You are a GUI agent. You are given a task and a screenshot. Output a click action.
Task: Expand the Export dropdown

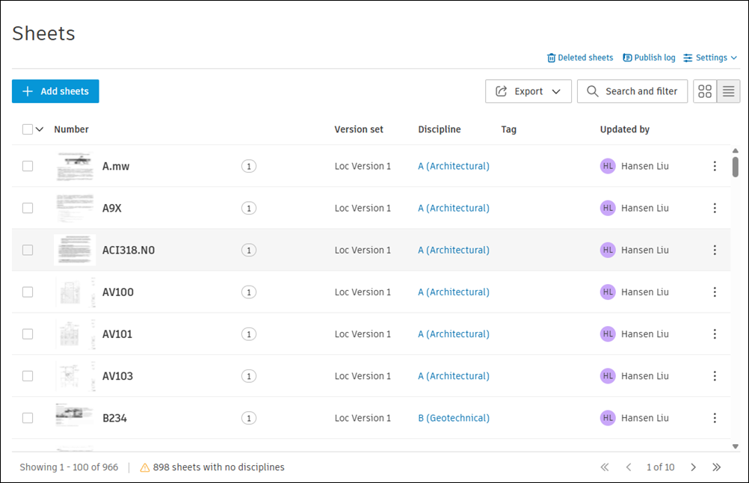pos(528,91)
